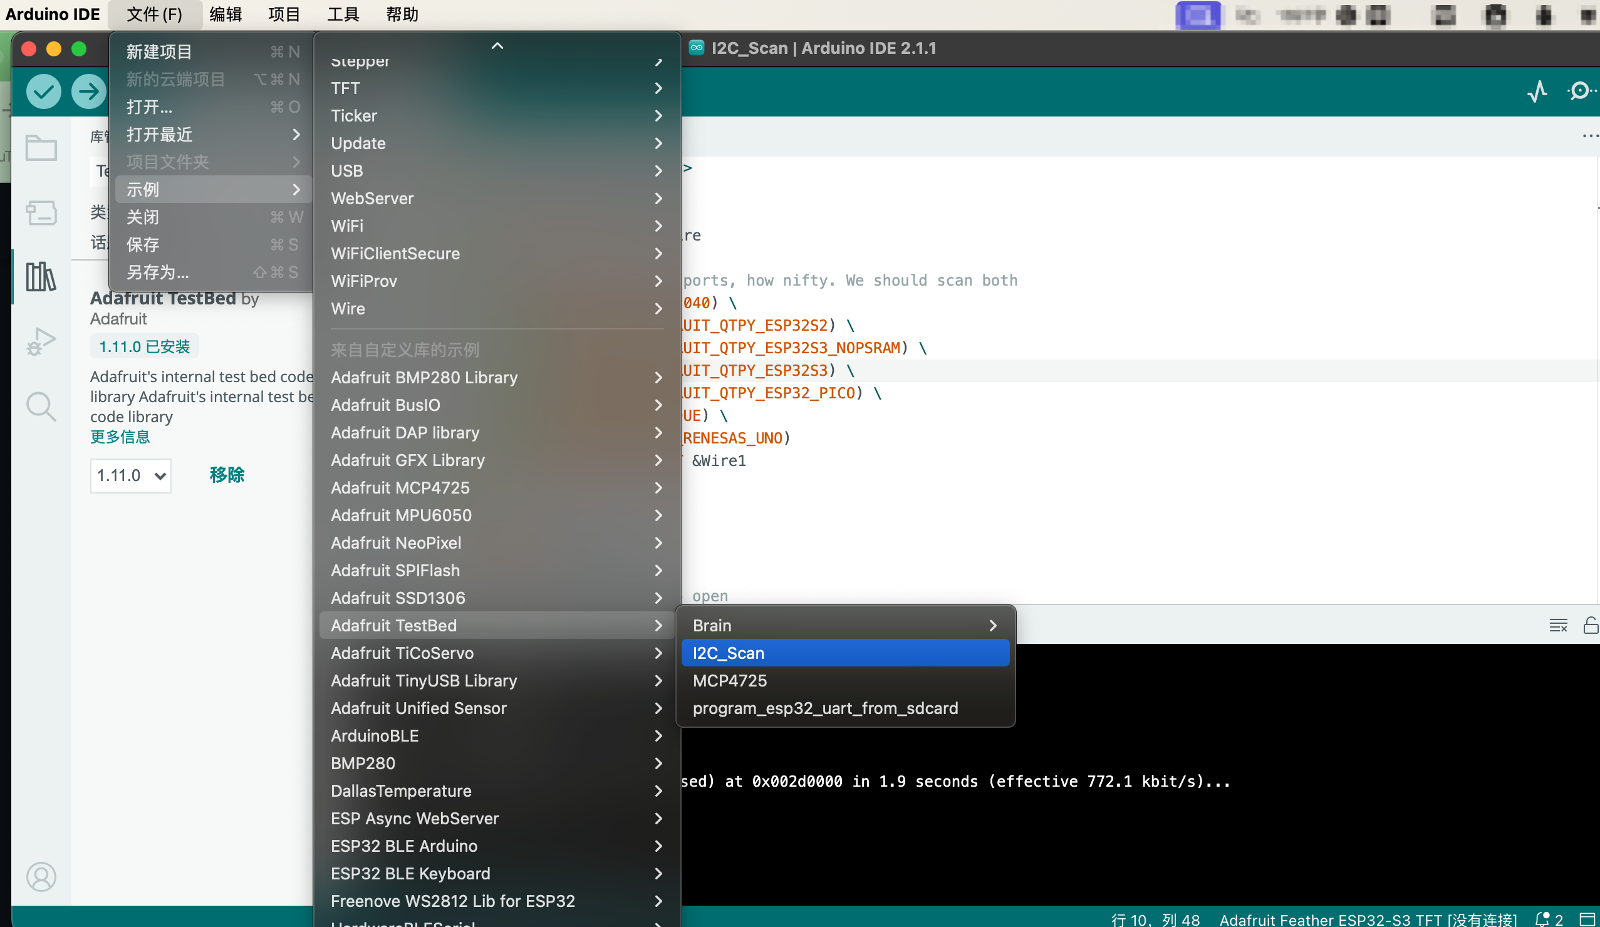Click the 1.11.0 已安装 badge
The image size is (1600, 927).
coord(144,346)
